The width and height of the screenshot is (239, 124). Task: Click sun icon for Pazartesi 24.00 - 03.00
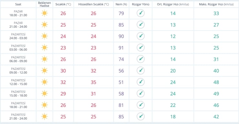point(44,36)
